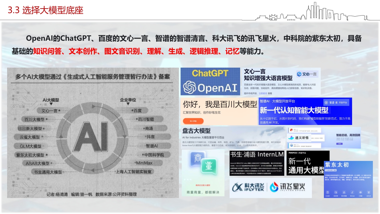Image resolution: width=380 pixels, height=214 pixels.
Task: Click 百川智能 in the 企业单位 list
Action: 146,119
